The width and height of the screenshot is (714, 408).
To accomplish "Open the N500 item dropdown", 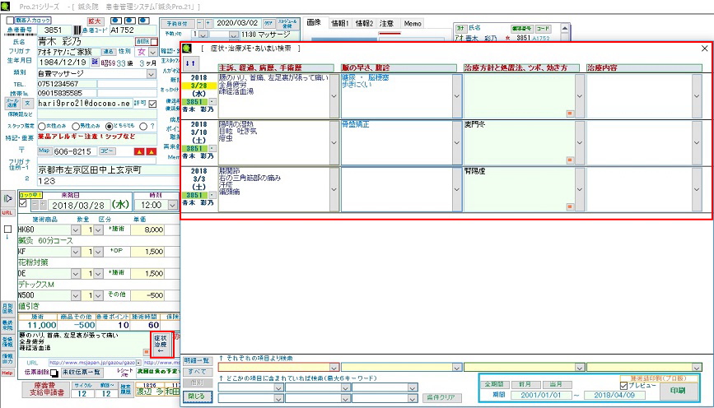I will (x=76, y=295).
